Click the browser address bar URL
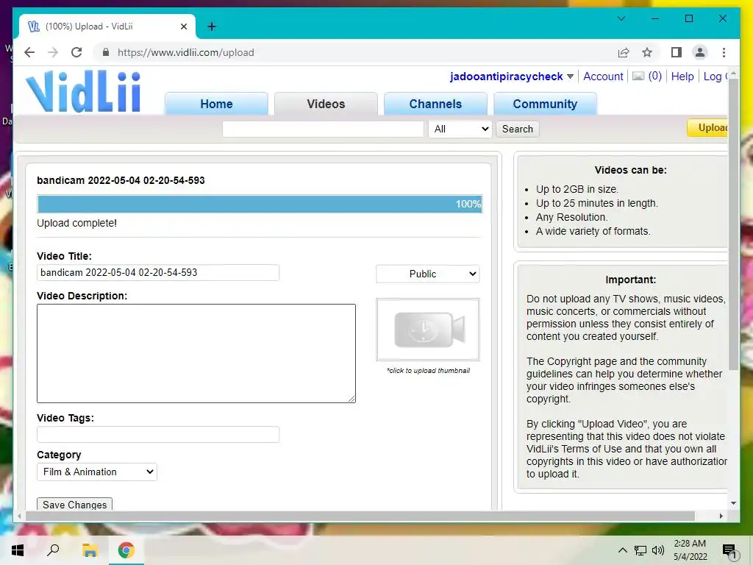The height and width of the screenshot is (565, 753). coord(186,52)
